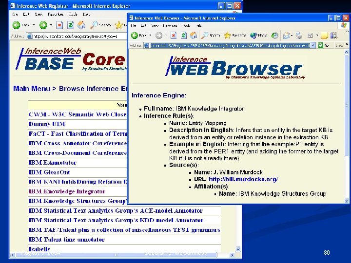The height and width of the screenshot is (263, 351).
Task: Open File menu in Inference Web Registrar window
Action: (x=15, y=14)
